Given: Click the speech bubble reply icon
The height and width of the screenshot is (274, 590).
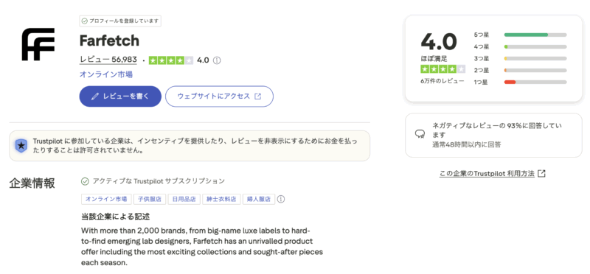Looking at the screenshot, I should (x=420, y=134).
